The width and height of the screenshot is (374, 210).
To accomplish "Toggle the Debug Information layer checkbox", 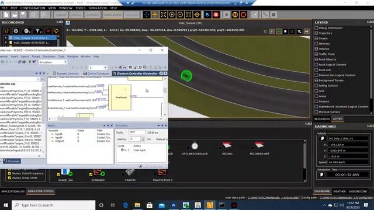I will (316, 28).
